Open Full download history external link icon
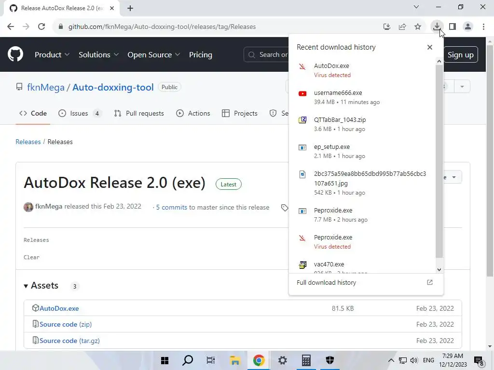 pos(429,282)
